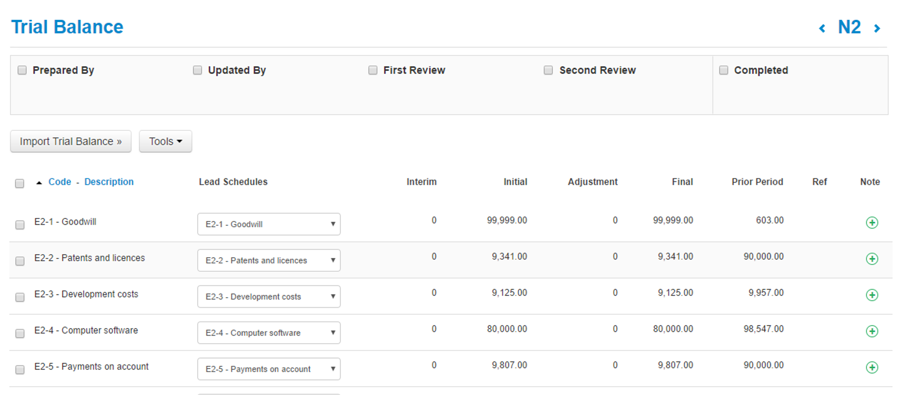This screenshot has width=902, height=395.
Task: Add a note to Payments on account row
Action: click(872, 367)
